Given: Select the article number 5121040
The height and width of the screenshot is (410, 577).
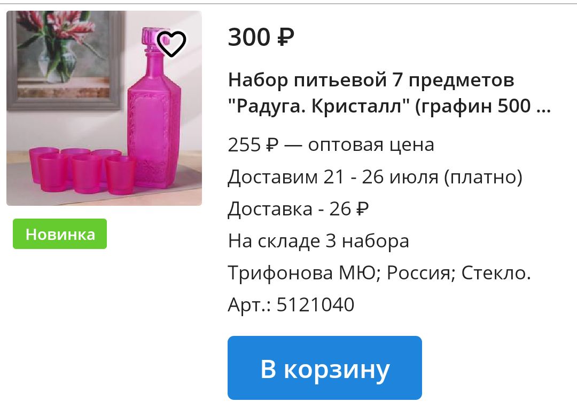Looking at the screenshot, I should (x=315, y=304).
